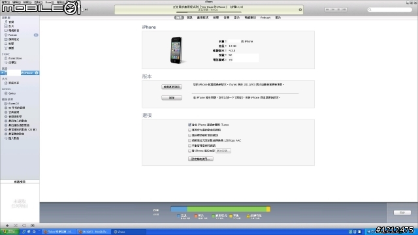418x235 pixels.
Task: Click the yellow other segment of capacity bar
Action: tap(268, 209)
